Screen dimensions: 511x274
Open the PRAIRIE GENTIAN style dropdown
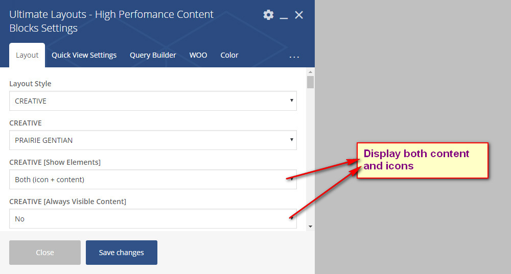click(153, 140)
